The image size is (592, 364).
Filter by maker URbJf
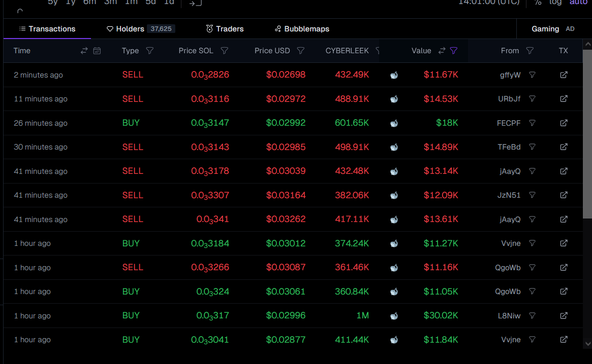click(x=533, y=99)
